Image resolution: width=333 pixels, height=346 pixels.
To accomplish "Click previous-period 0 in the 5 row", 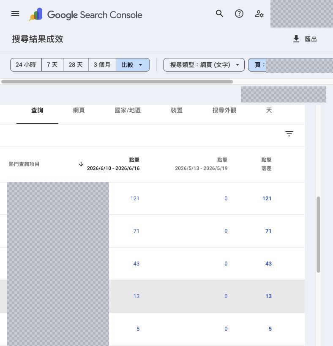I will coord(226,329).
